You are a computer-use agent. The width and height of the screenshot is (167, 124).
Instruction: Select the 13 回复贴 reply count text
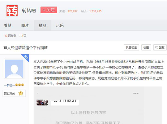tap(11, 36)
